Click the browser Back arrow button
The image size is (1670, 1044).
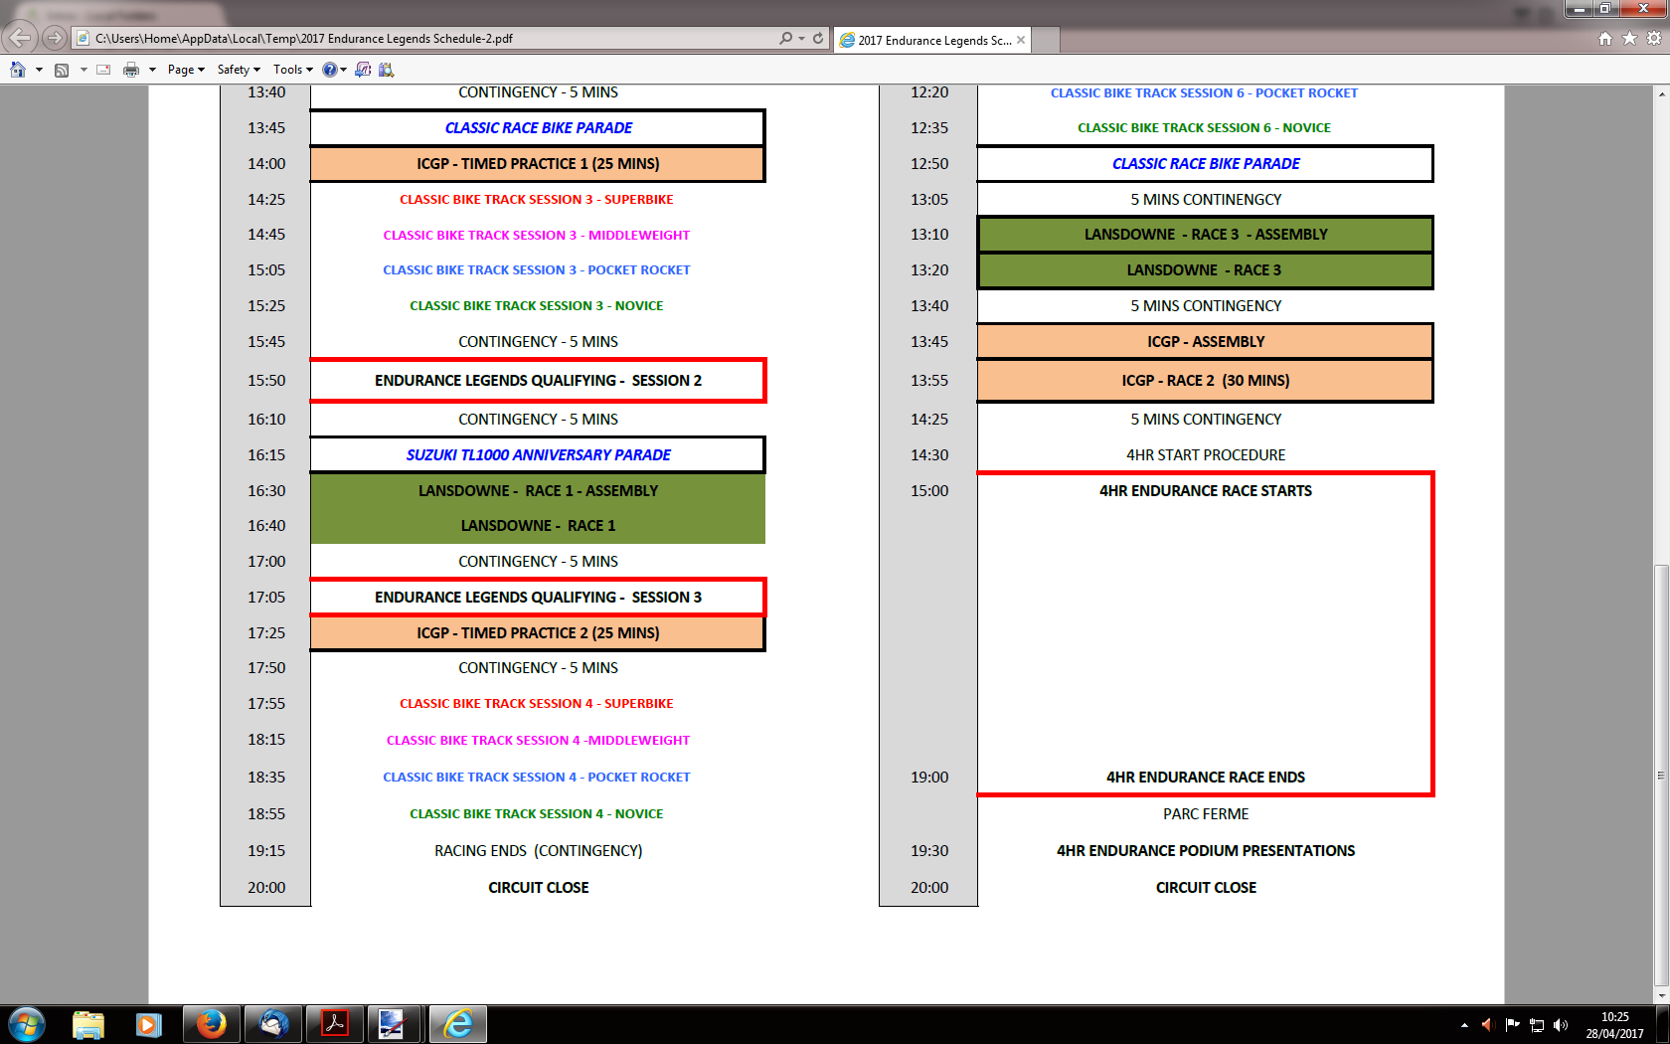[x=20, y=38]
